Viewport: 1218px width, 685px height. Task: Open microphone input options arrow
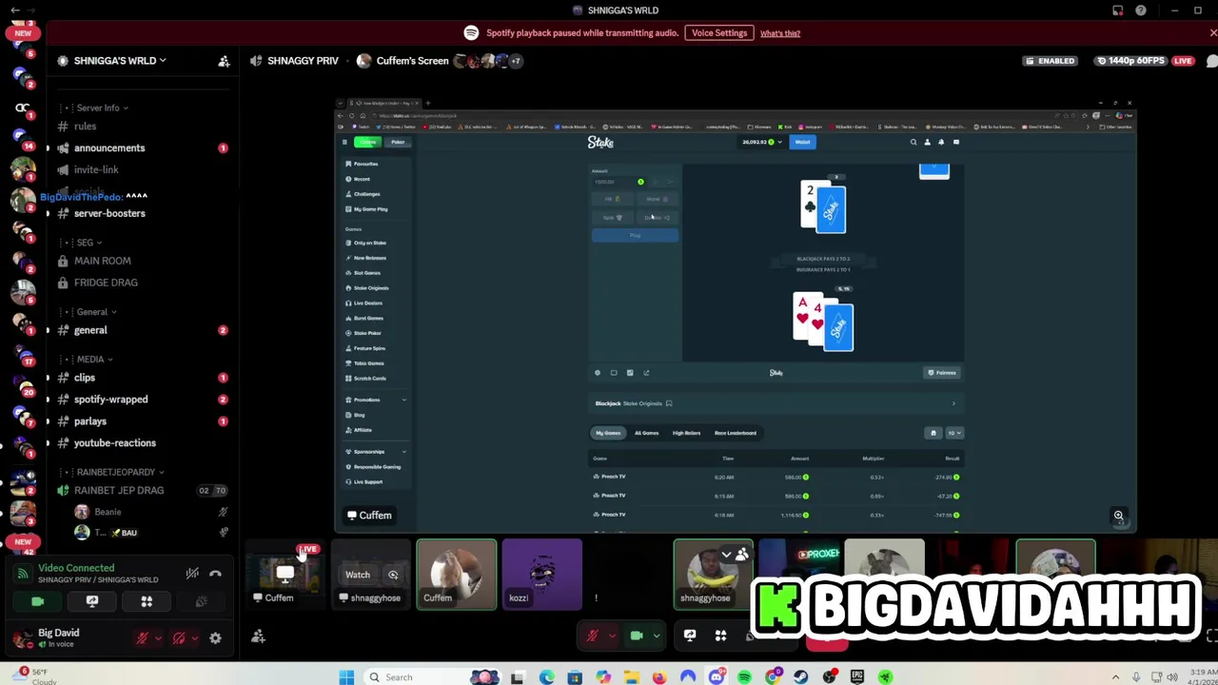coord(158,638)
